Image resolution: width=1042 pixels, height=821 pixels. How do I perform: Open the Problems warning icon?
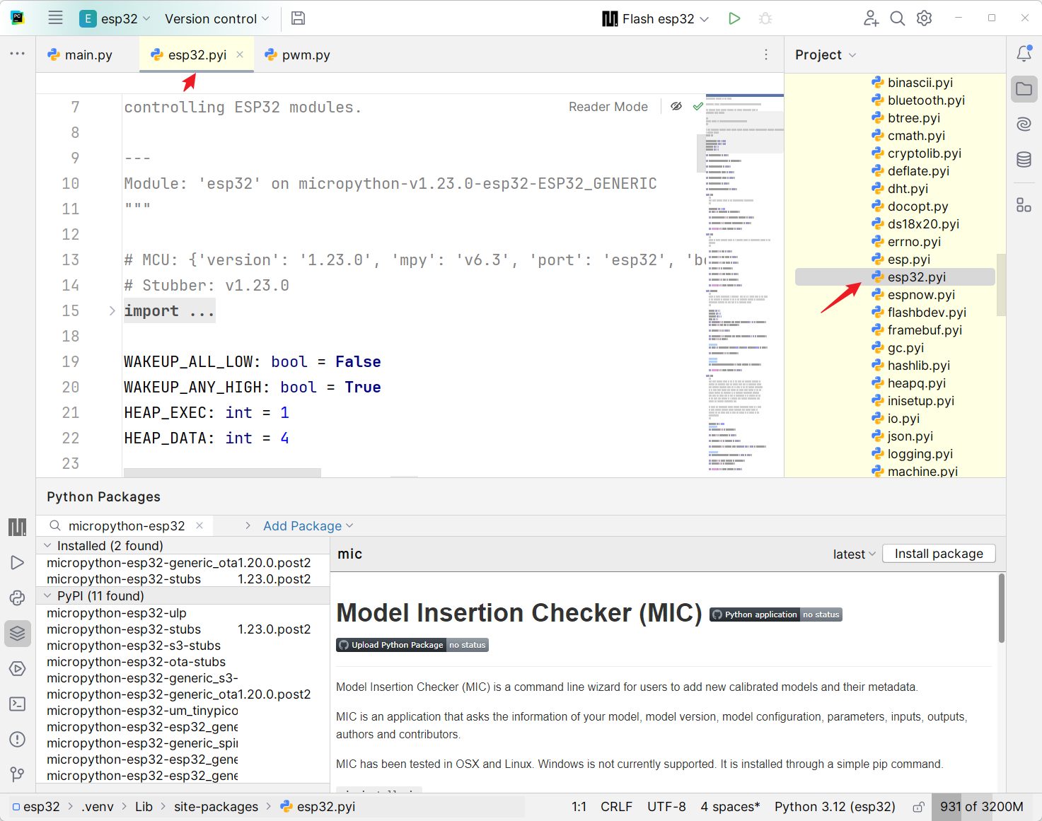[x=17, y=739]
